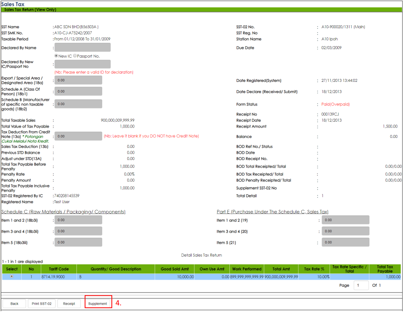Click Schedule C Item 1 and 2 (18b3i) field
404x312 pixels.
(x=78, y=220)
